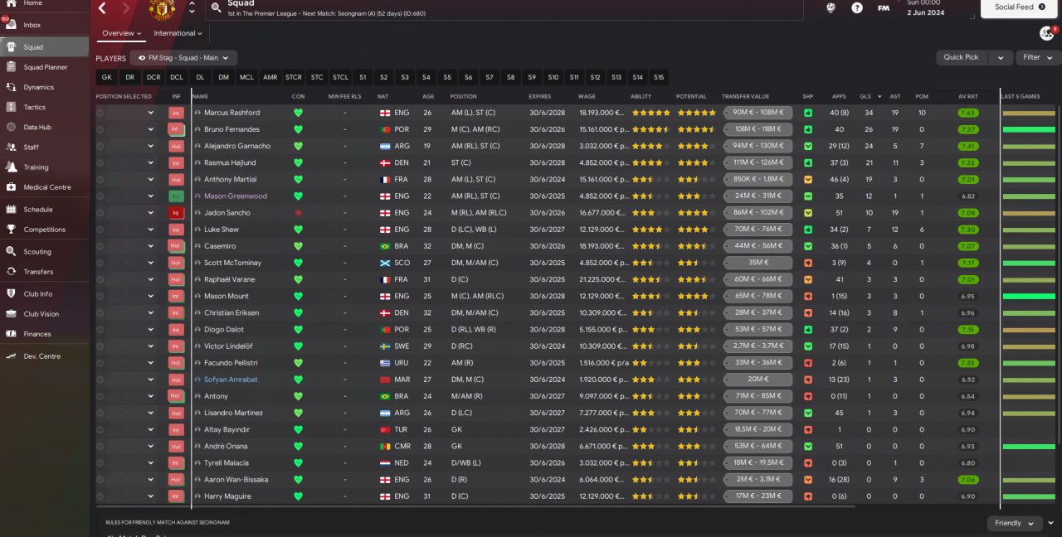Select the S1 substitute slot
Viewport: 1062px width, 537px height.
(x=363, y=77)
